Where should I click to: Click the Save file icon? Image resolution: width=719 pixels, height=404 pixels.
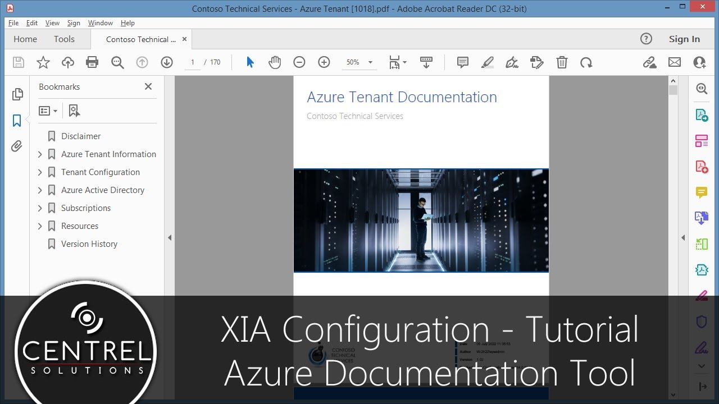[19, 62]
